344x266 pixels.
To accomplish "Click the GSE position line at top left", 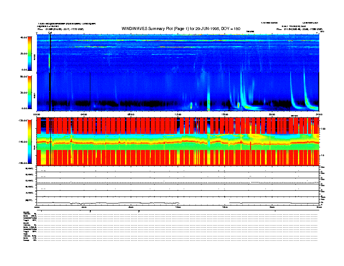I will coord(60,29).
